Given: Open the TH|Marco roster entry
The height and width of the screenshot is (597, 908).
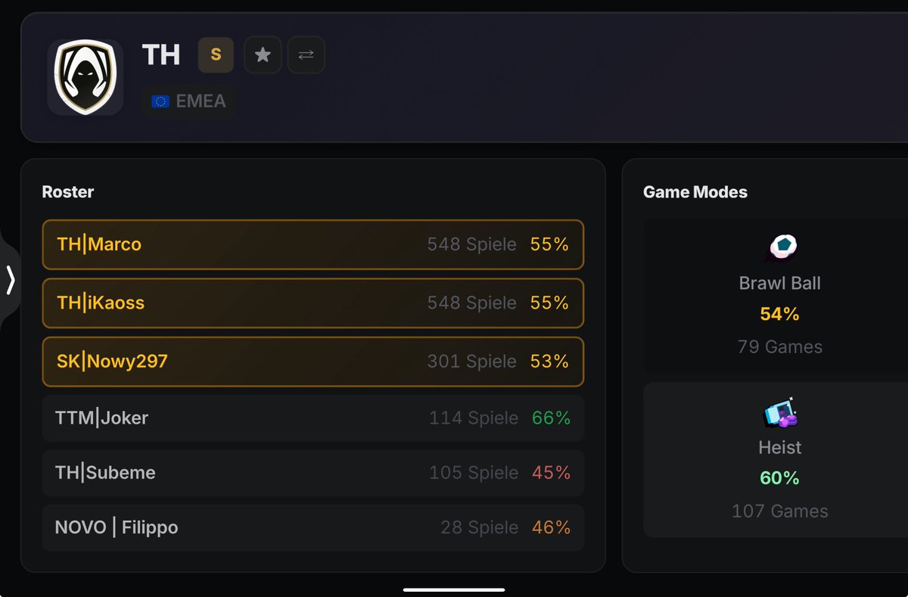Looking at the screenshot, I should [313, 244].
